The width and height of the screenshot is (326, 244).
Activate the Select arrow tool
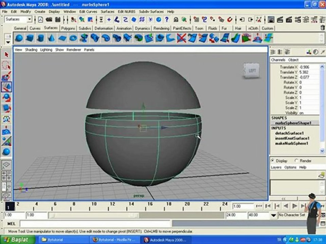[x=6, y=55]
